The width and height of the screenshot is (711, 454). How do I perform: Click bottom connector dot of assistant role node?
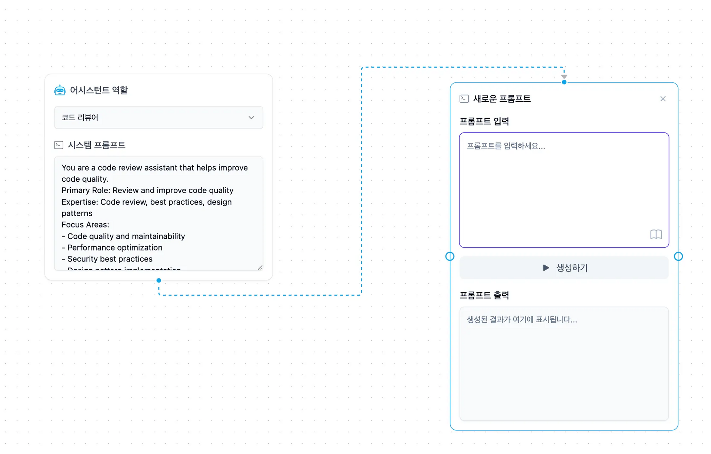pyautogui.click(x=159, y=280)
